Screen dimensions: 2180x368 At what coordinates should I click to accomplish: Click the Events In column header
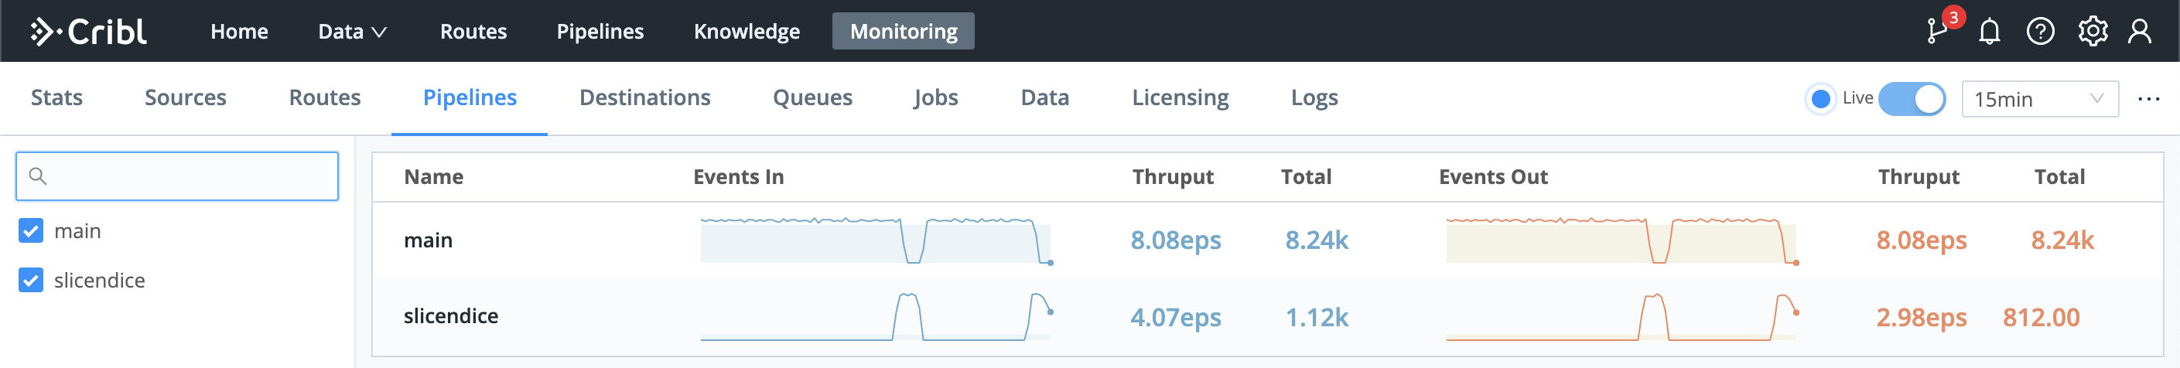click(x=738, y=177)
